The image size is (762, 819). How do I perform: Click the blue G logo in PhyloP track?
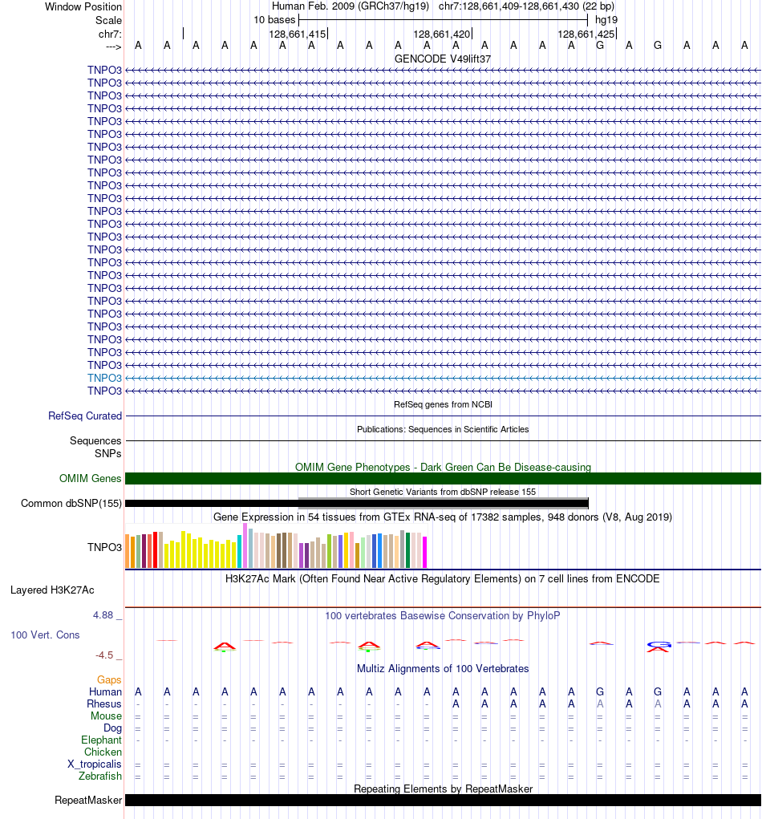pos(658,645)
